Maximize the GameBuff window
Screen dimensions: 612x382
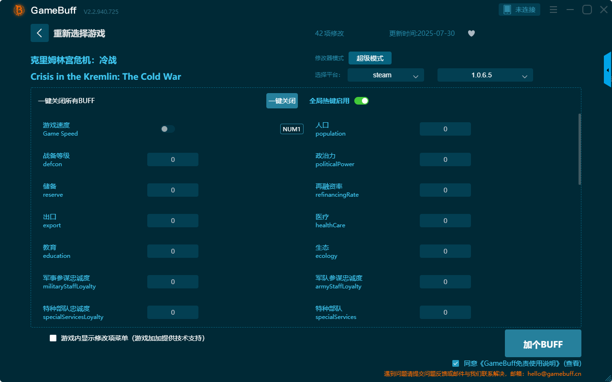(x=587, y=10)
